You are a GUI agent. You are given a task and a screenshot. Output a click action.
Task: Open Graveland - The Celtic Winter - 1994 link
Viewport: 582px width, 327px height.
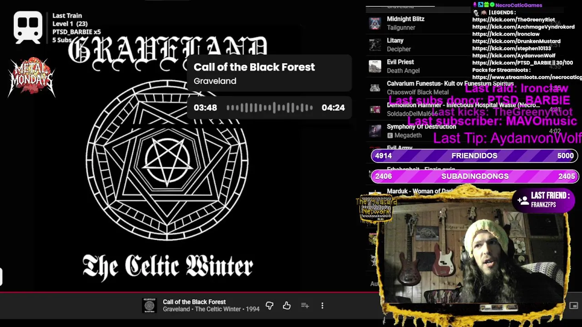pyautogui.click(x=211, y=309)
